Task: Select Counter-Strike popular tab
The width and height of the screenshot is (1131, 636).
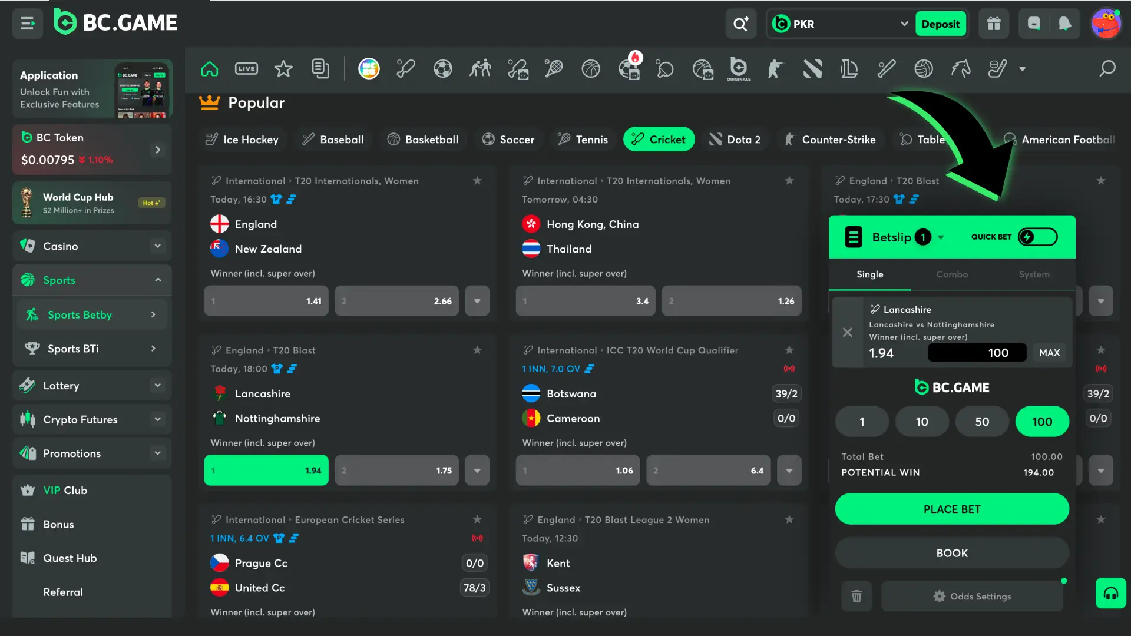Action: [x=830, y=140]
